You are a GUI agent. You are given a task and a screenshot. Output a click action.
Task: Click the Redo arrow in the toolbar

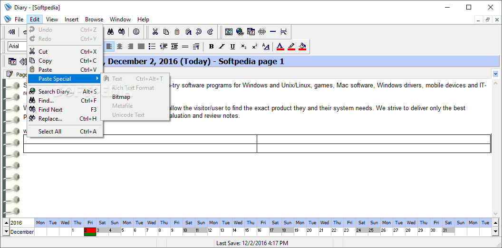click(210, 32)
